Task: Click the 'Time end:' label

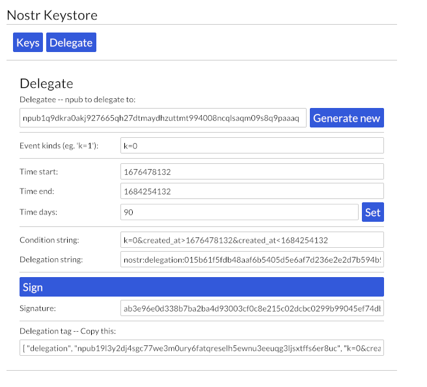Action: coord(36,191)
